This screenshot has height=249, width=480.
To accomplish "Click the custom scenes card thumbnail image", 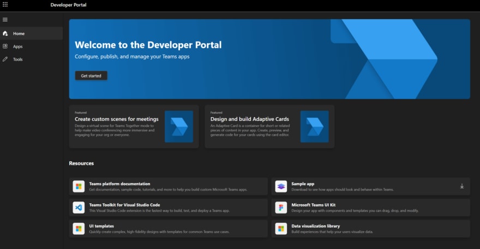I will pyautogui.click(x=179, y=126).
